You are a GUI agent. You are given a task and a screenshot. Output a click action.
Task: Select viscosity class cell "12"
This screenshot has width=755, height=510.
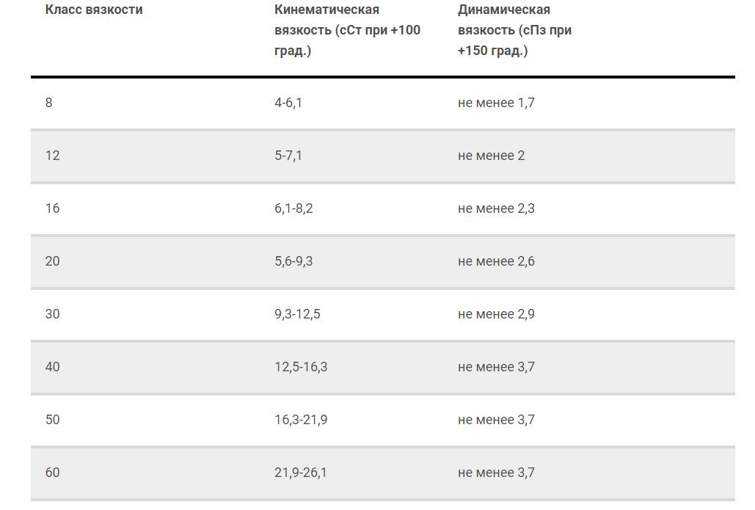point(52,156)
